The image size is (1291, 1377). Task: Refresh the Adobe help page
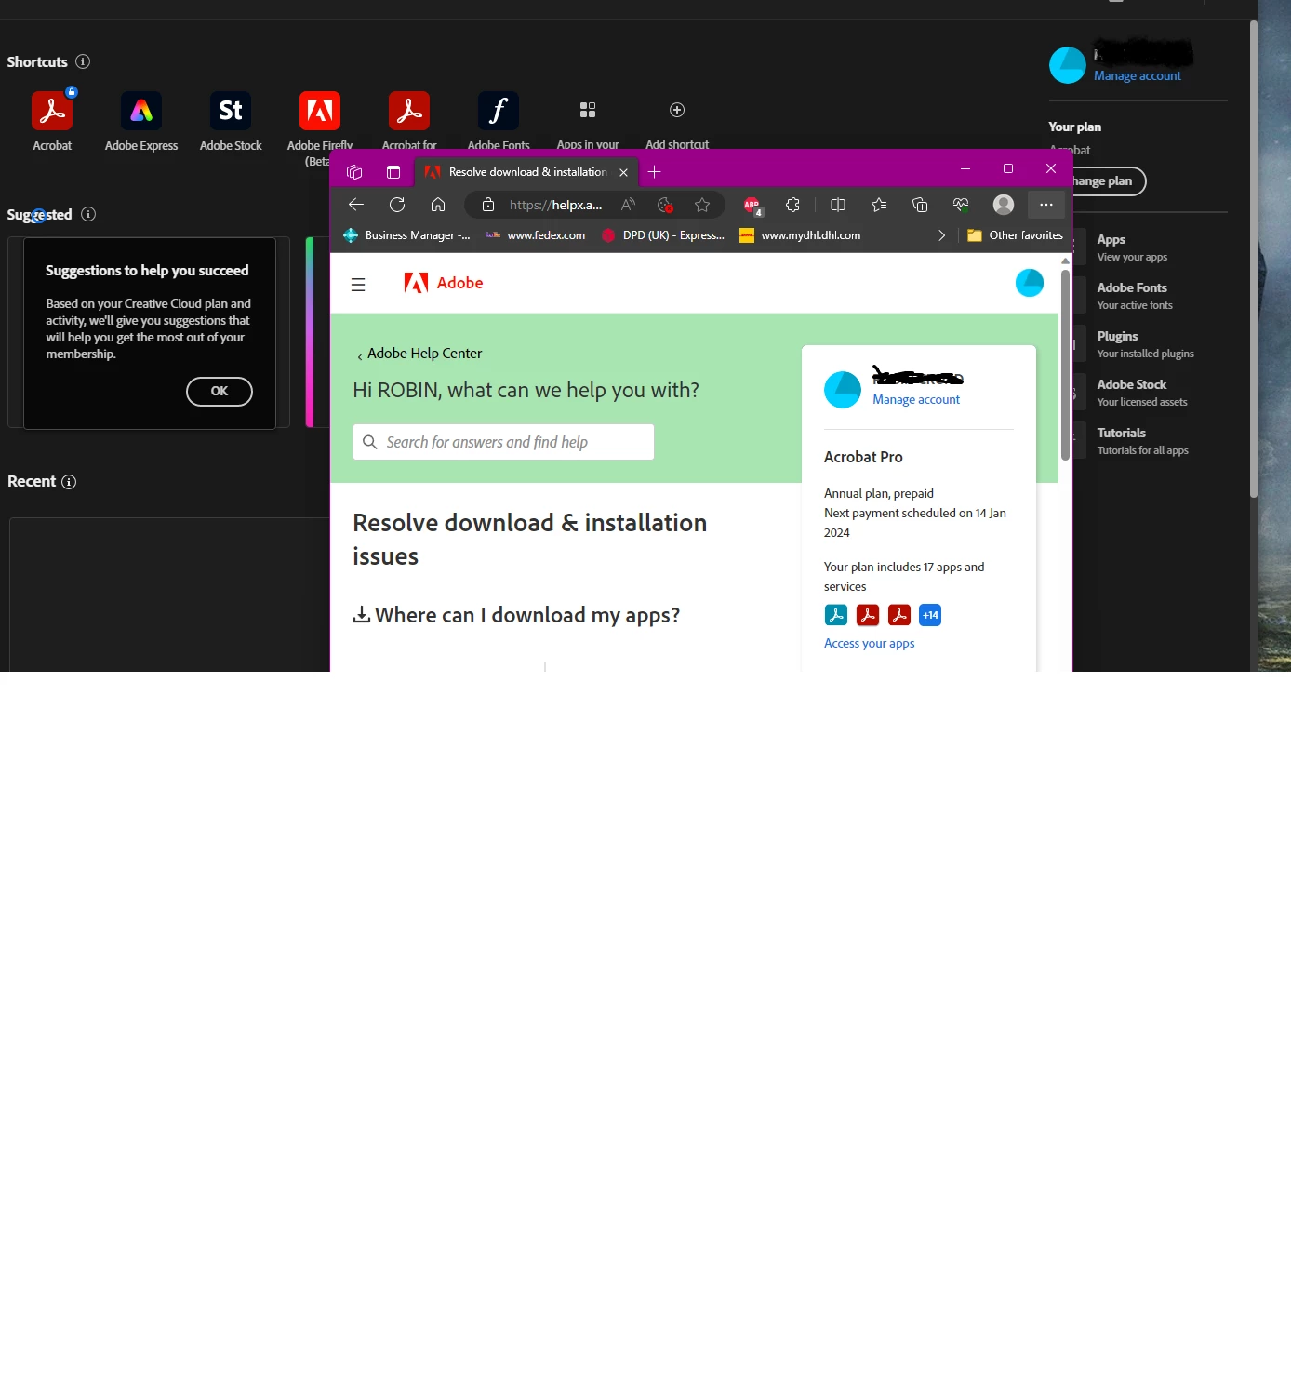click(397, 205)
